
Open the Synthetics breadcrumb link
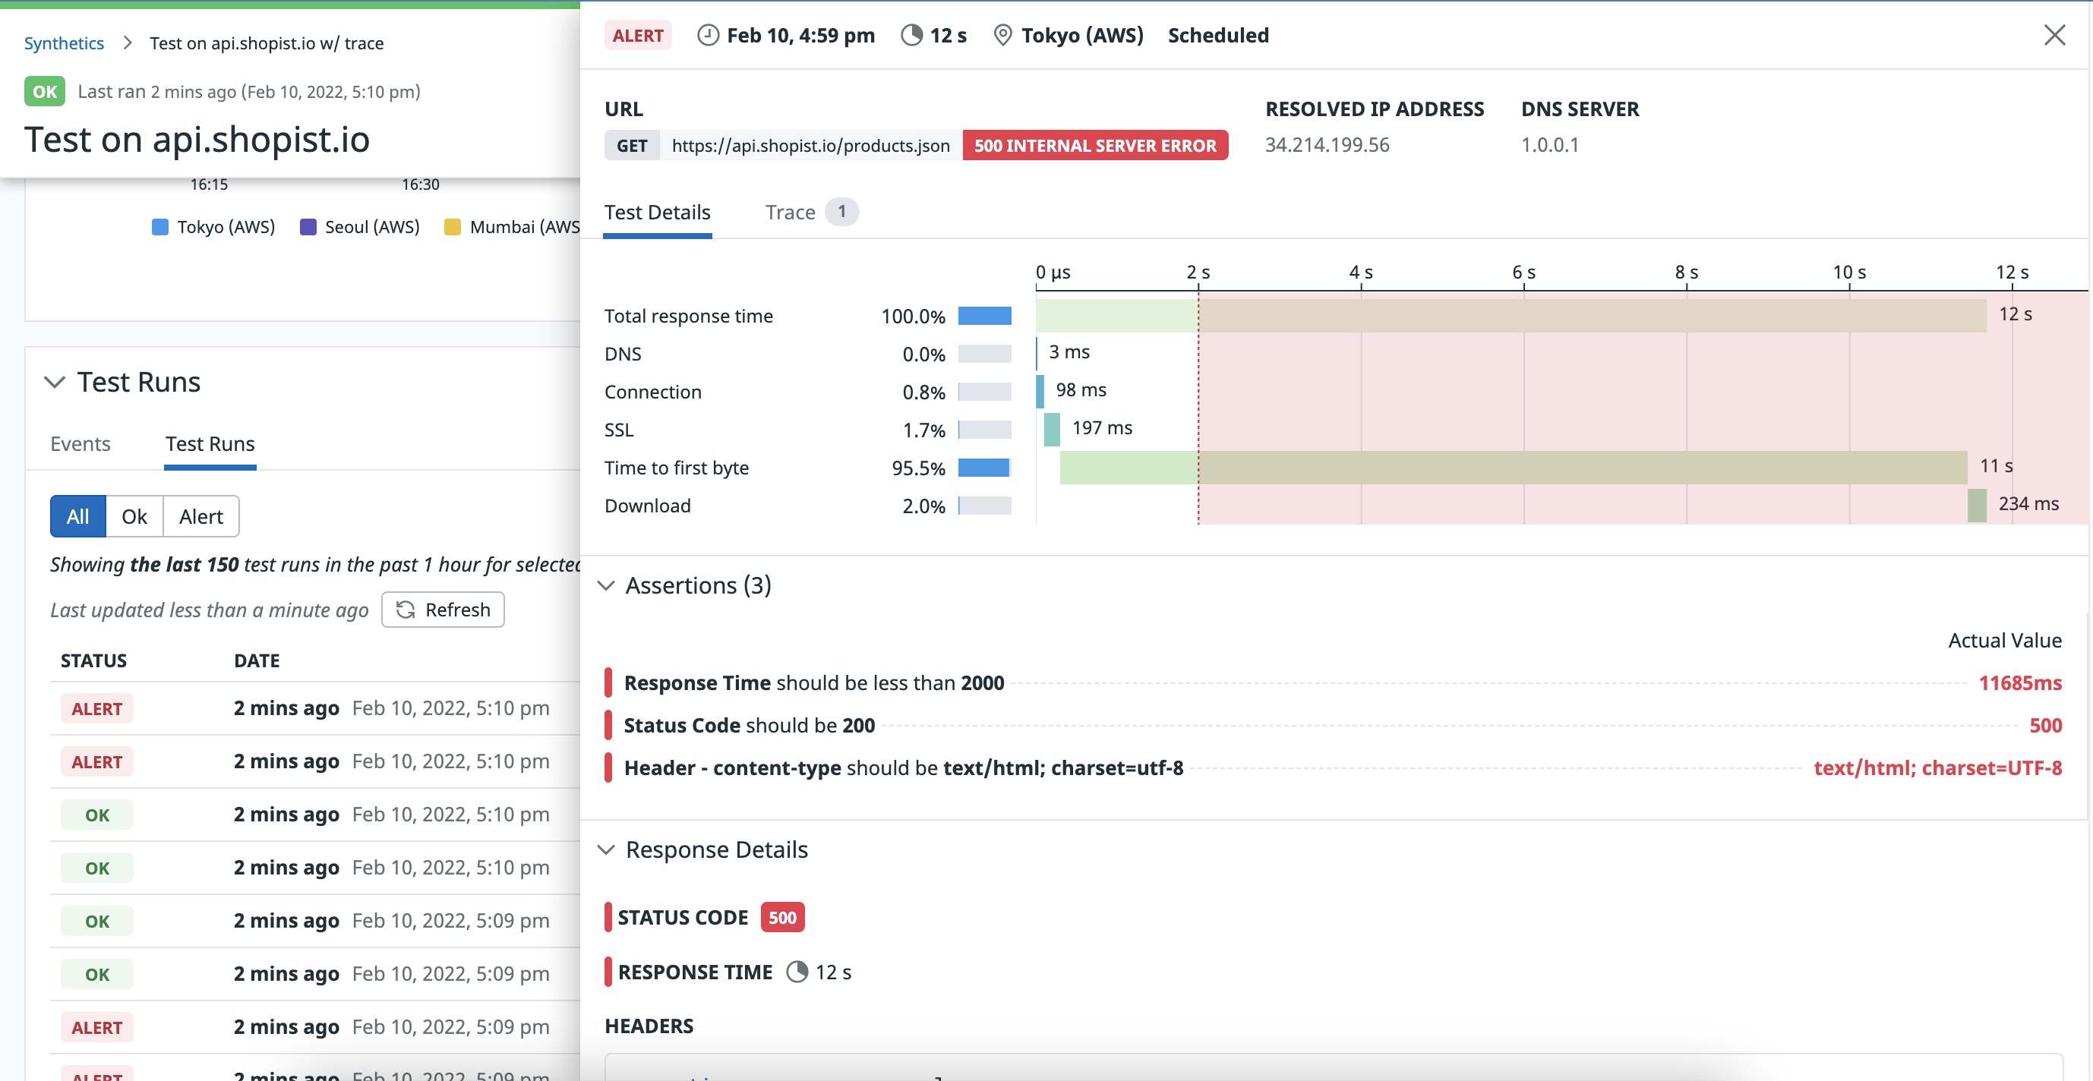click(x=65, y=43)
